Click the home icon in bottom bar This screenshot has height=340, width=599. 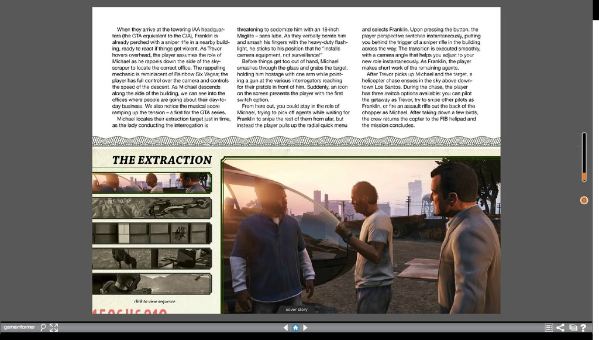[x=295, y=328]
